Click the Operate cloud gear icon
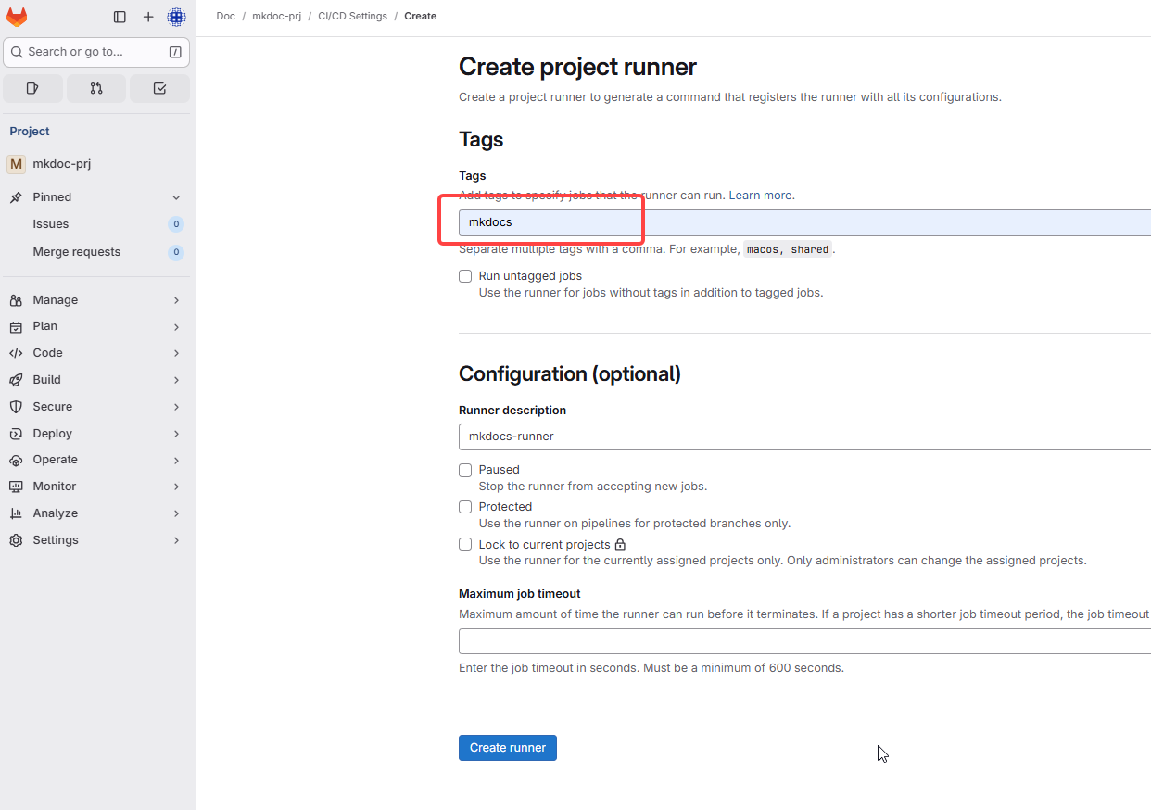The width and height of the screenshot is (1151, 810). [x=16, y=460]
